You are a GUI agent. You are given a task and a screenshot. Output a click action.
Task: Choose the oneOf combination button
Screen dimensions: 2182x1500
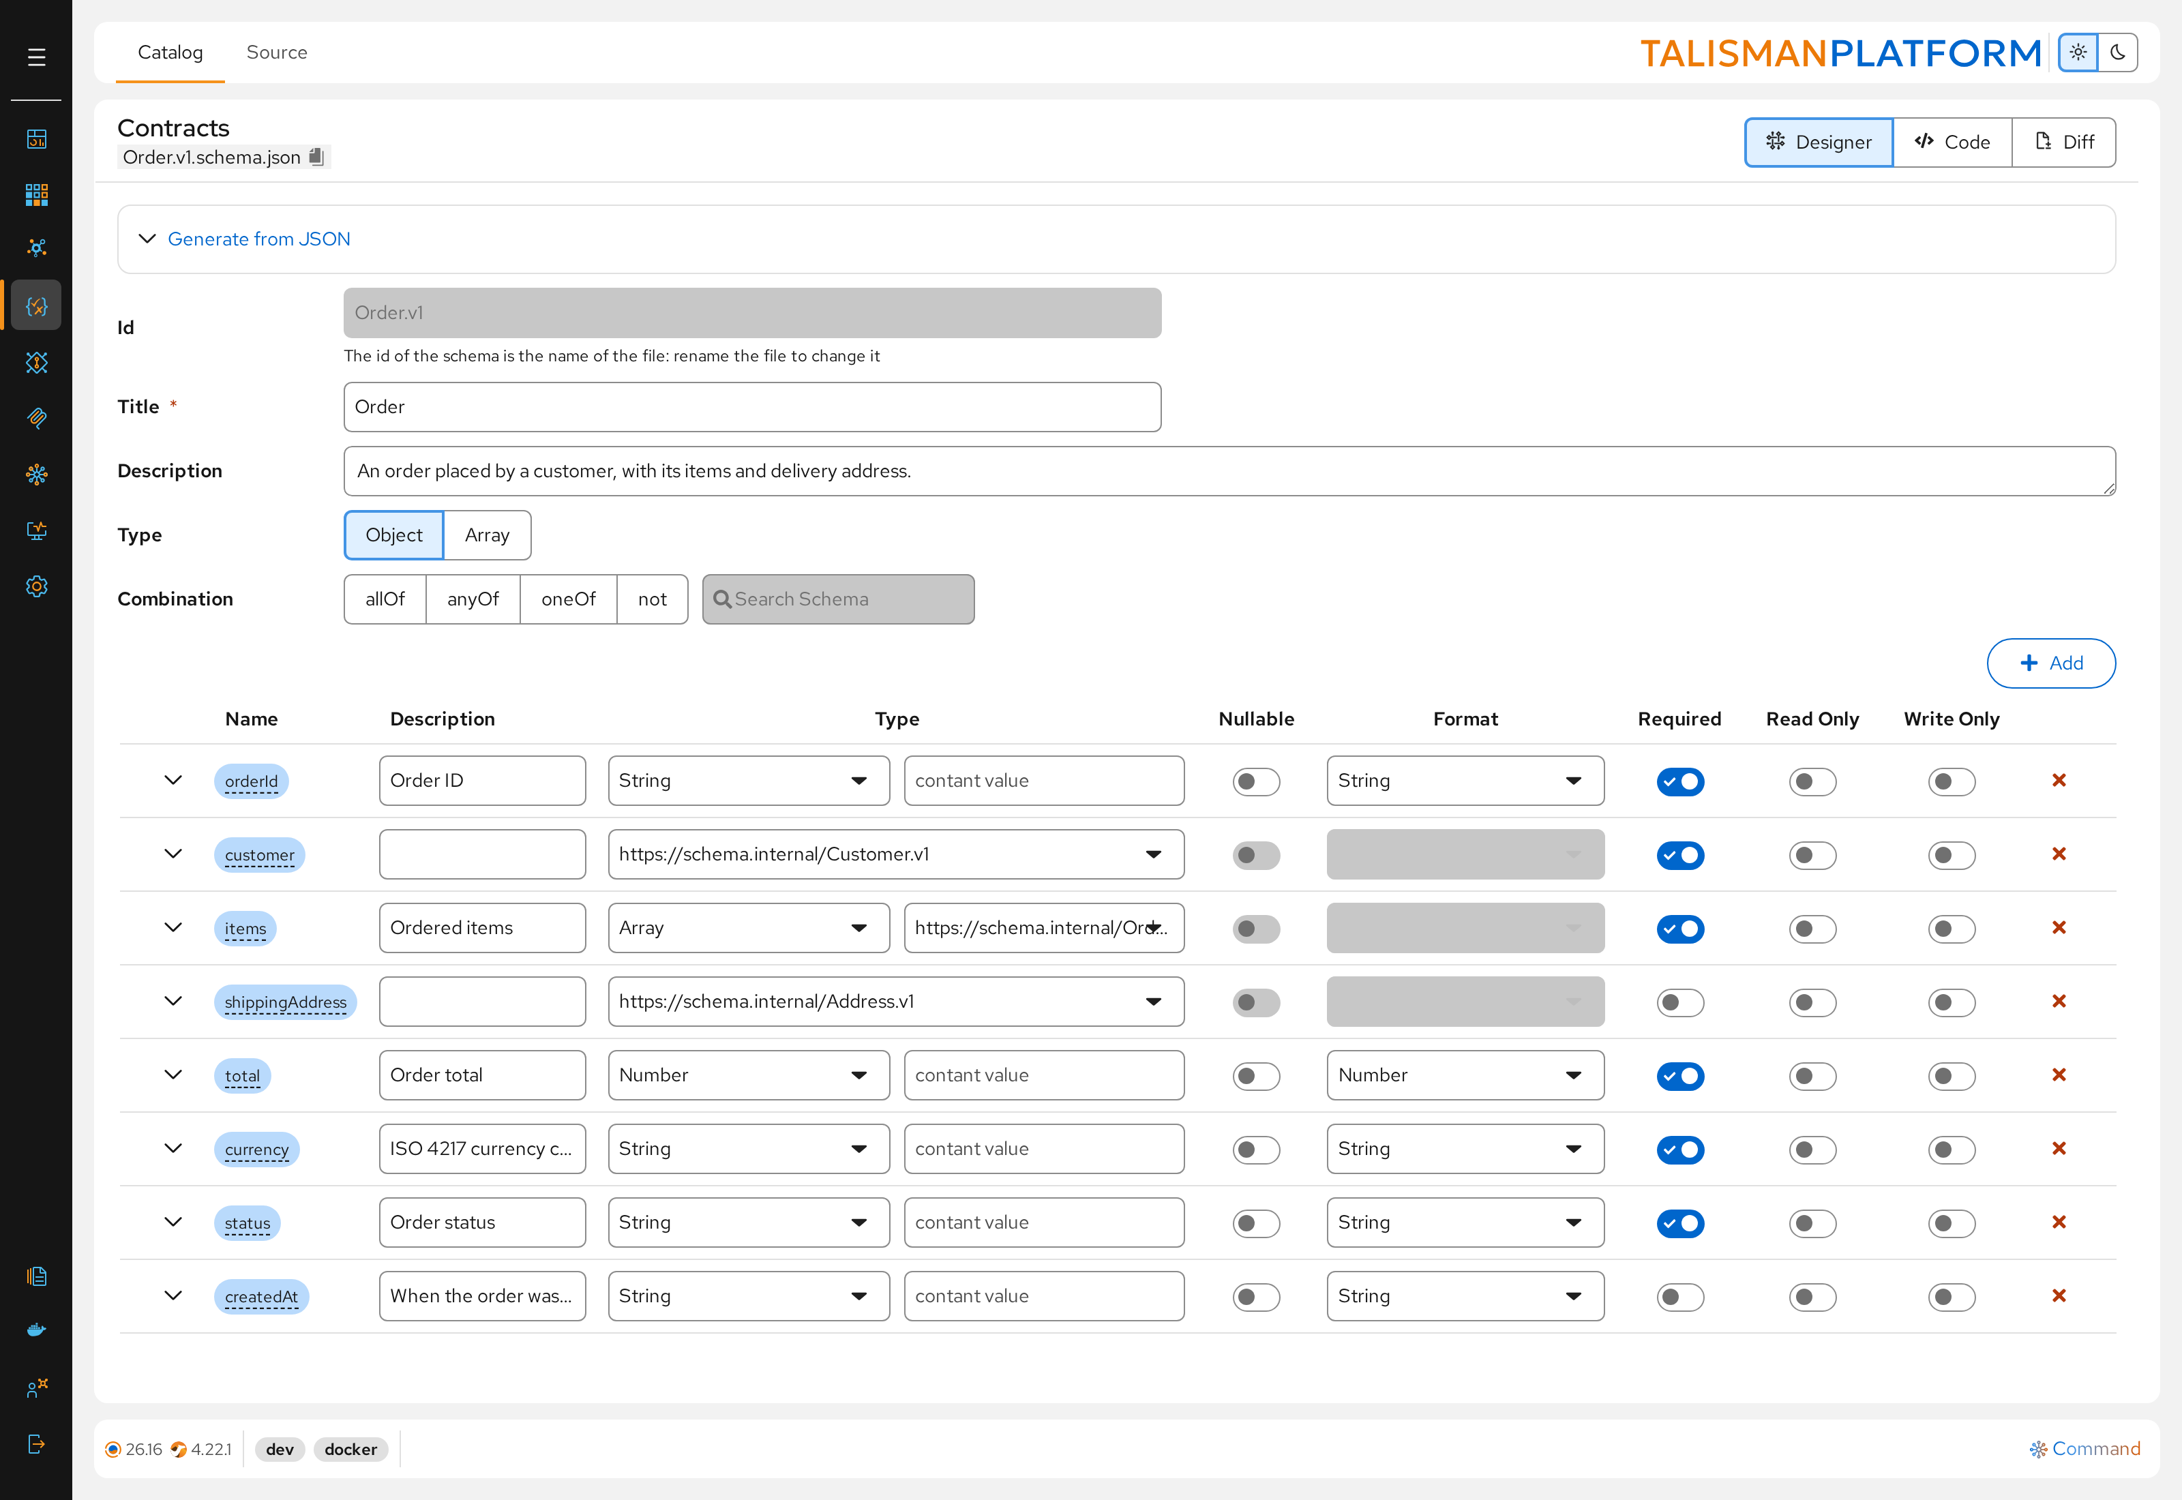567,599
